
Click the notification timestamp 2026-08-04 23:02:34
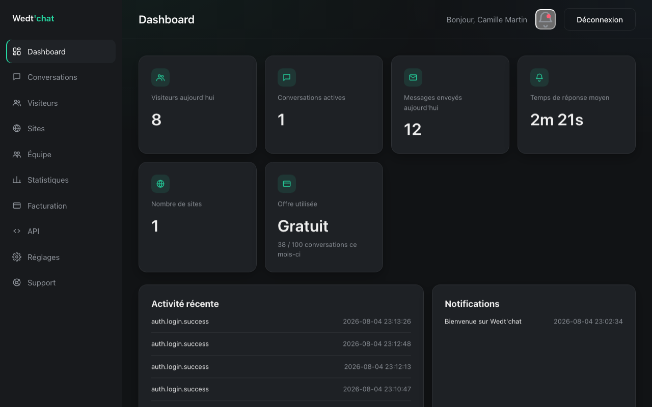click(x=588, y=322)
